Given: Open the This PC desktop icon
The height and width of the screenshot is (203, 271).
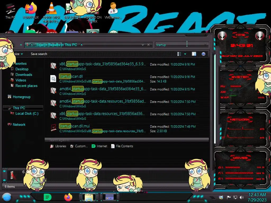Looking at the screenshot, I should click(x=10, y=11).
